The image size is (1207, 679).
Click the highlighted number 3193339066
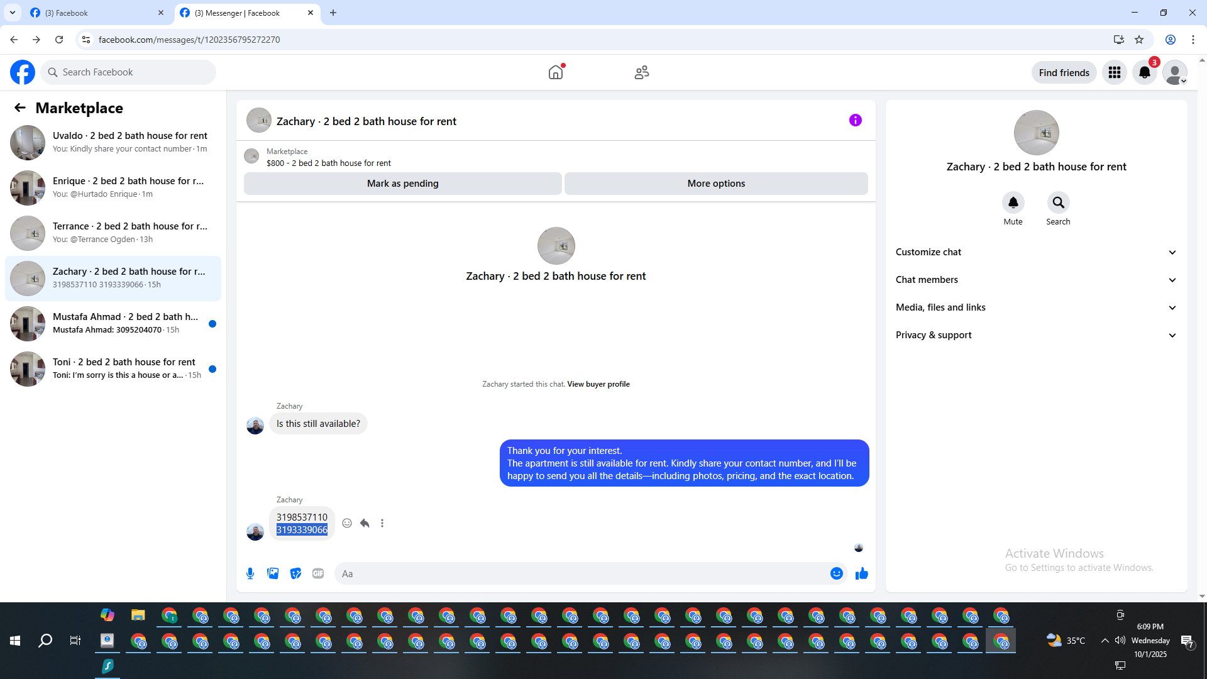(302, 530)
